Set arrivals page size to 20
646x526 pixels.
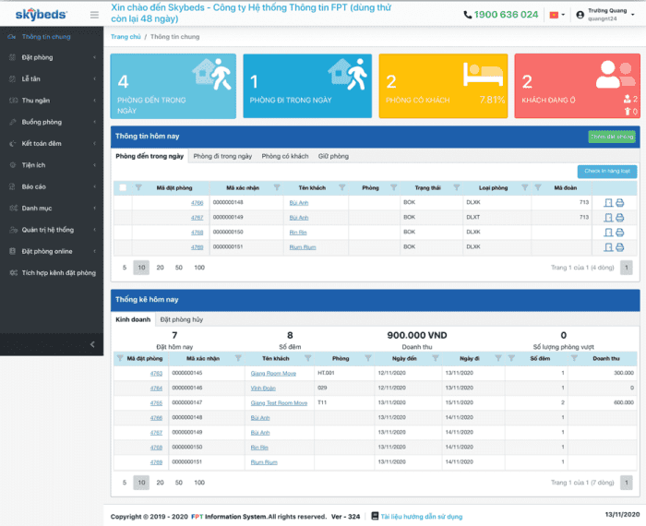pyautogui.click(x=160, y=268)
